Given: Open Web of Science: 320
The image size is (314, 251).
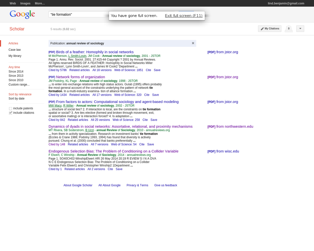Looking at the screenshot, I should click(x=128, y=95).
